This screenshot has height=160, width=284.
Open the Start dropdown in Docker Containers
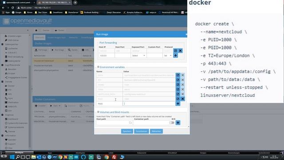pyautogui.click(x=55, y=106)
